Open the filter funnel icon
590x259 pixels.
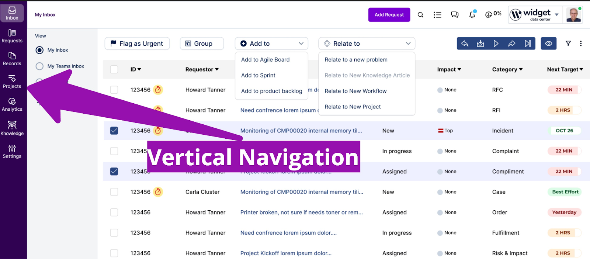click(568, 44)
